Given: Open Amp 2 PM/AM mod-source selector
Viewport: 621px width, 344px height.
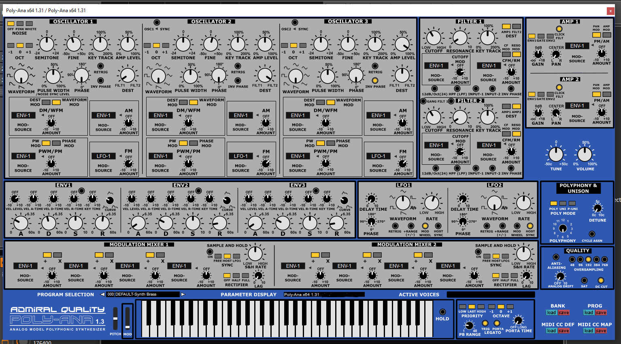Looking at the screenshot, I should click(x=577, y=106).
